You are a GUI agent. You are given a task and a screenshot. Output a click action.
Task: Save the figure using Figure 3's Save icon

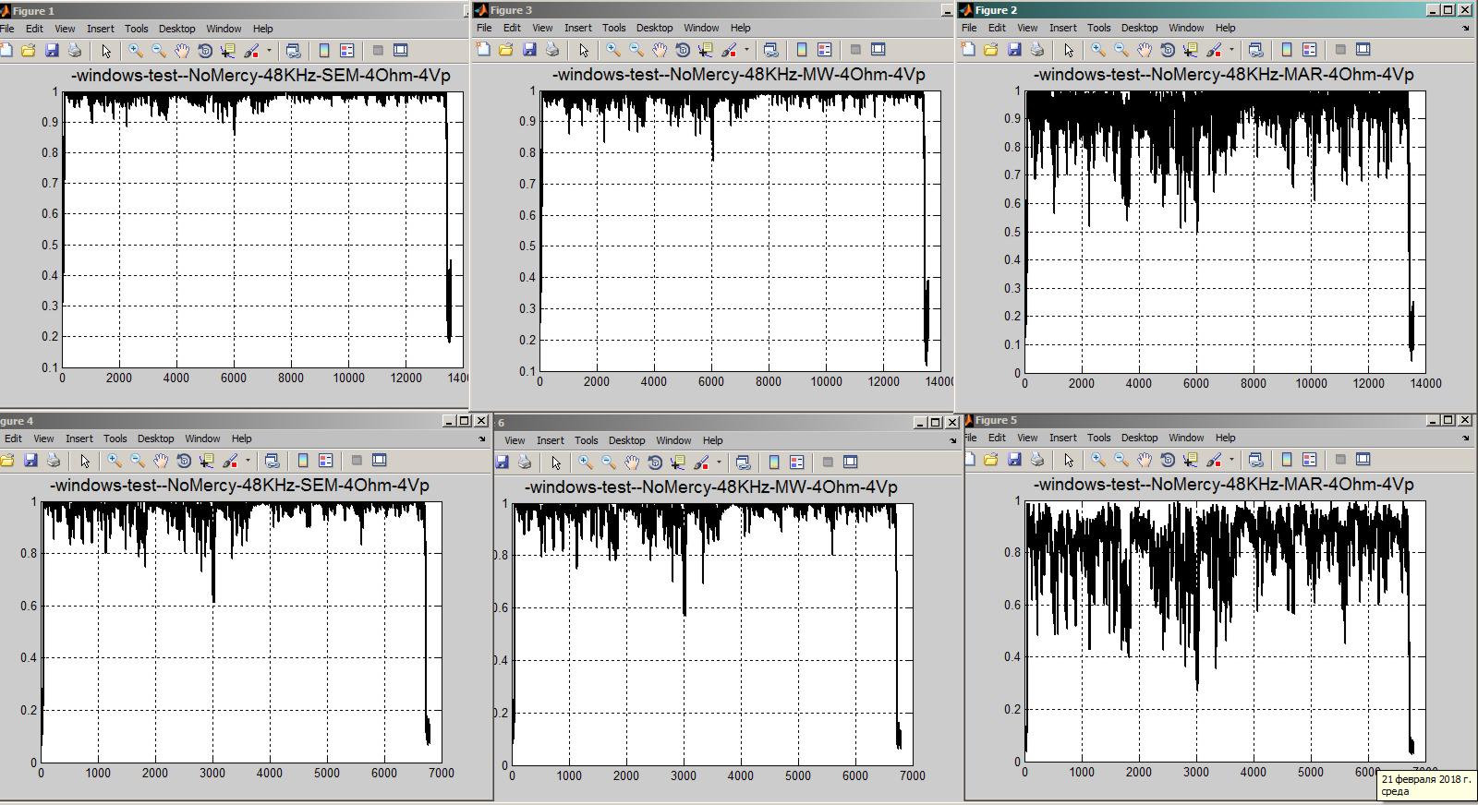[529, 50]
